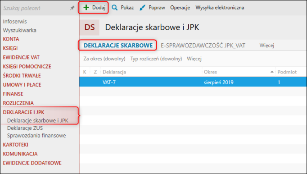Expand the KARTOTEKI section
This screenshot has height=174, width=307.
pyautogui.click(x=15, y=145)
